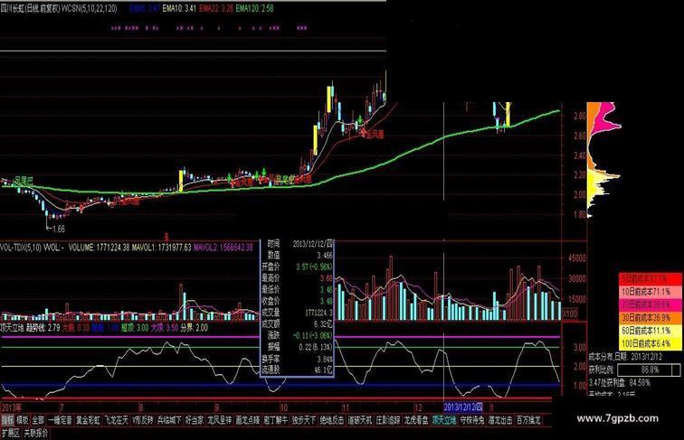The height and width of the screenshot is (440, 684).
Task: Click the 趋势线: 2.79 indicator label
Action: tap(43, 327)
